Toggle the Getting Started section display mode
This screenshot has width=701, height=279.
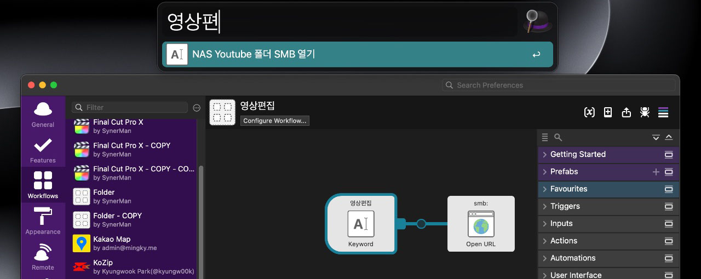[669, 155]
